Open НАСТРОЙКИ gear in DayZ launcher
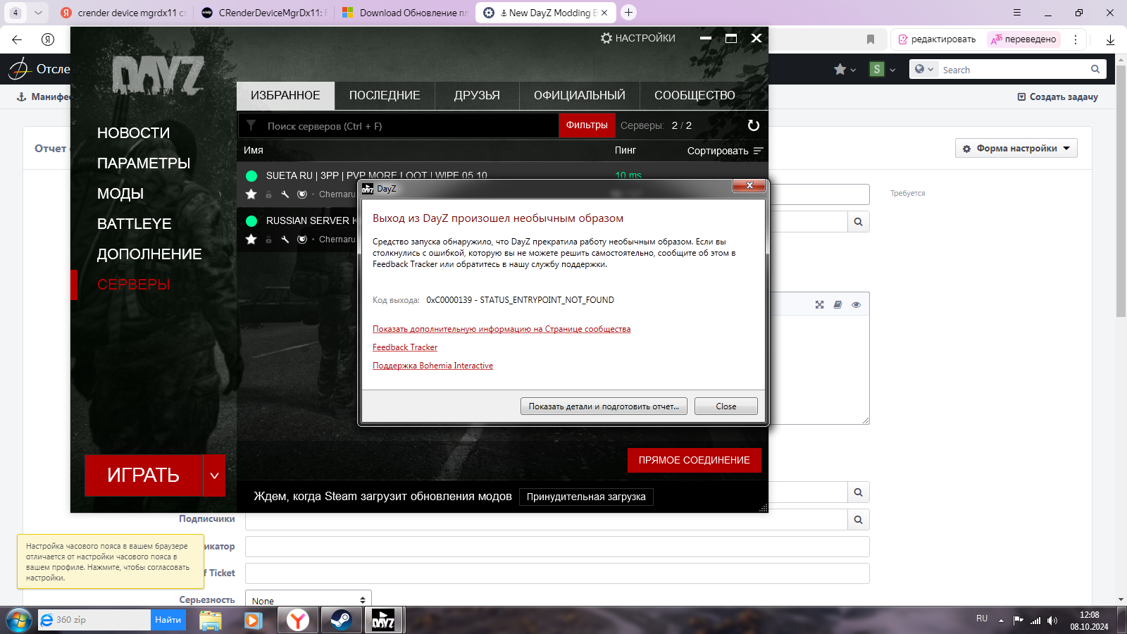 click(637, 38)
